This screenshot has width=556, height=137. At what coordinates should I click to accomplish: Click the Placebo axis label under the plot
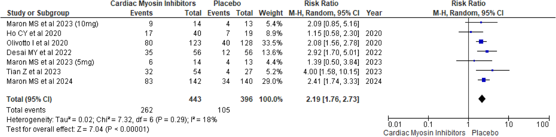point(485,133)
